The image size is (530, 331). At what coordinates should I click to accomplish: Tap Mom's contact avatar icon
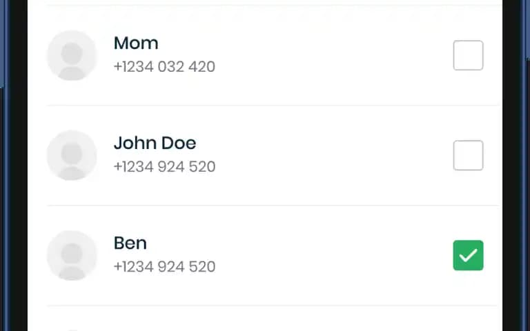(72, 55)
